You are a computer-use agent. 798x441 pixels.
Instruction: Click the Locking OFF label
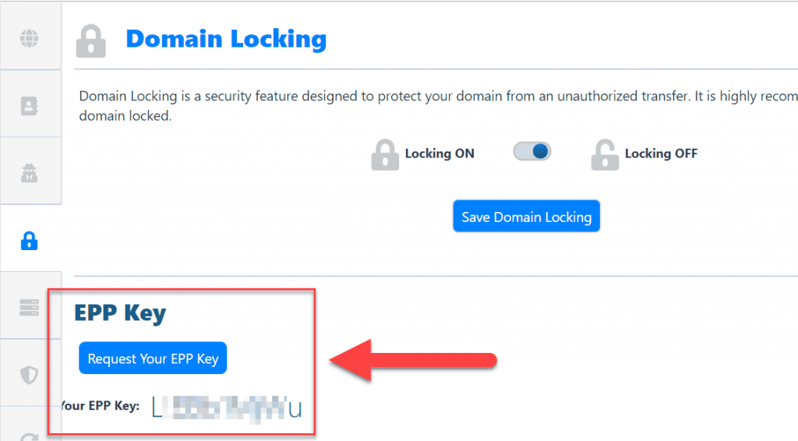click(x=661, y=153)
